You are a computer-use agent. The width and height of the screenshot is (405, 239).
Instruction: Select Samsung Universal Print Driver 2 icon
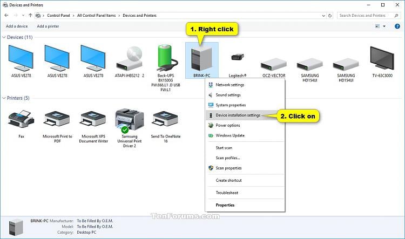130,120
